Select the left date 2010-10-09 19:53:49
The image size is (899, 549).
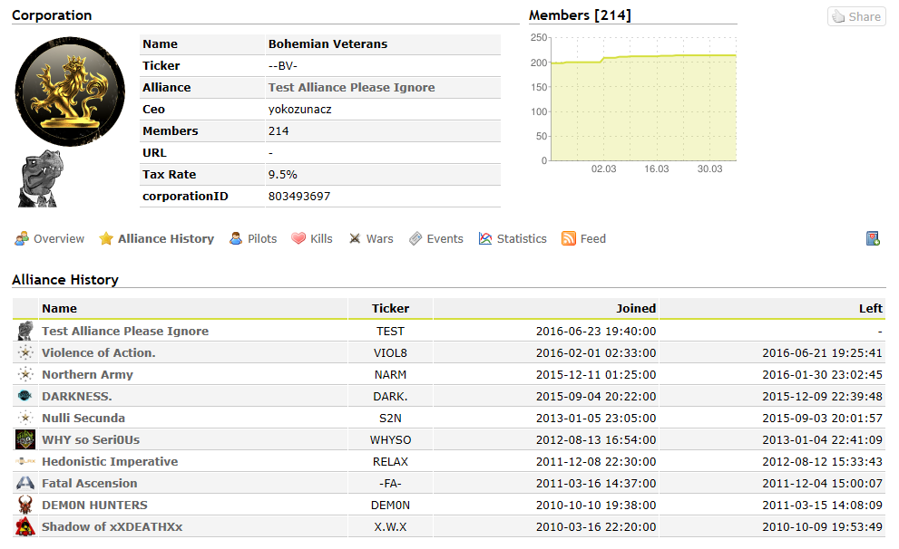click(822, 527)
